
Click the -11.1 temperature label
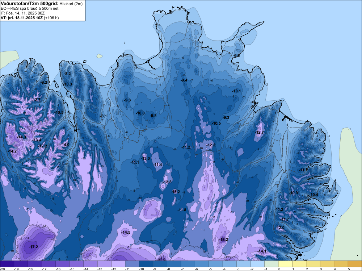pos(135,162)
